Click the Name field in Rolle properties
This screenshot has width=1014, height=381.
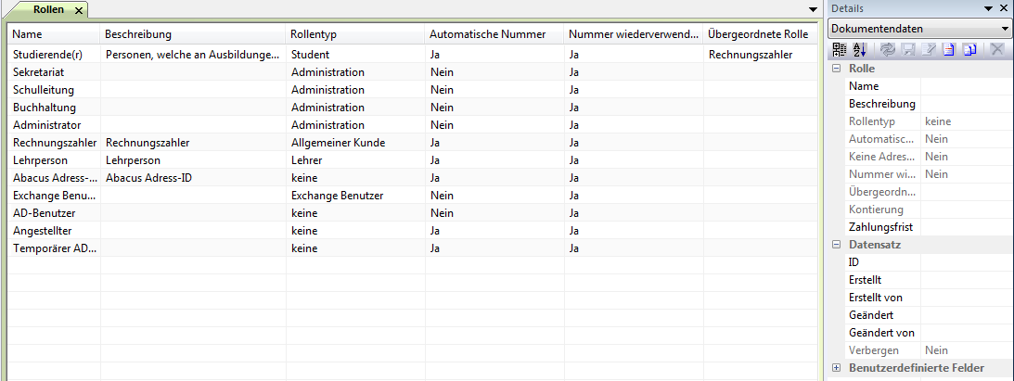[x=965, y=86]
